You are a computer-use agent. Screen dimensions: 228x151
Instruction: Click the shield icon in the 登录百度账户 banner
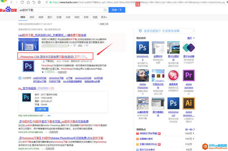pos(140,31)
